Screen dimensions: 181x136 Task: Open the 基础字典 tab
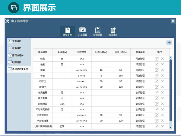[67, 31]
